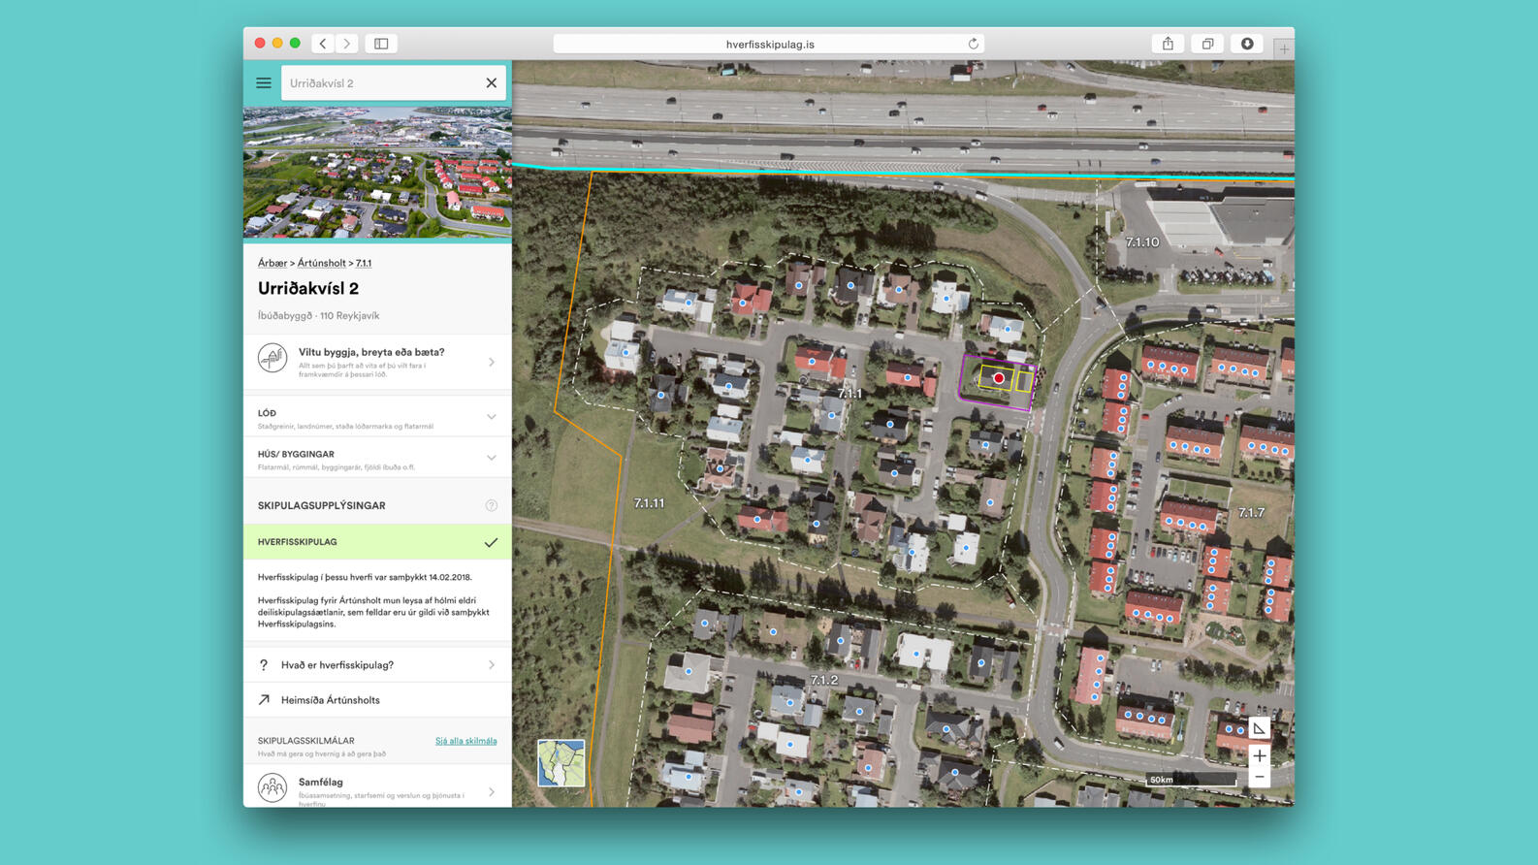1538x865 pixels.
Task: Zoom in on the map
Action: [1259, 755]
